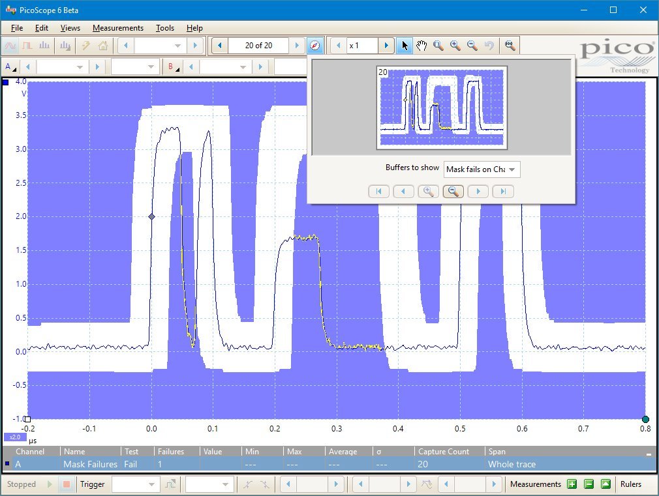Select the window zoom tool

click(438, 46)
